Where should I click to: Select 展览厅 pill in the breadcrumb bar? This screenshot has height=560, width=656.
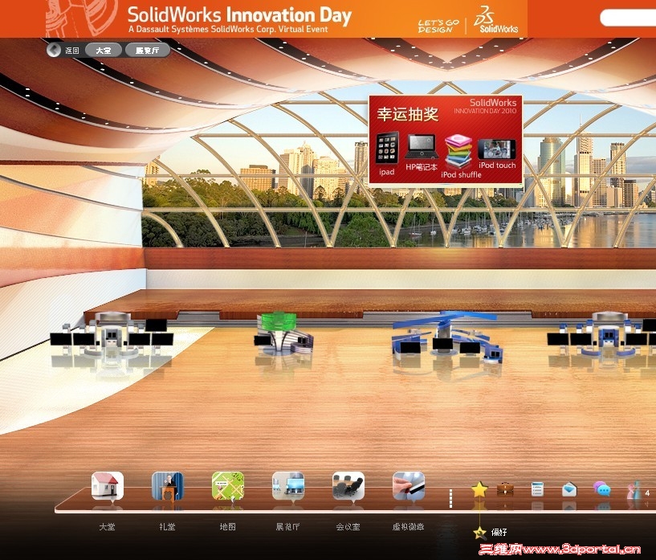pyautogui.click(x=147, y=51)
